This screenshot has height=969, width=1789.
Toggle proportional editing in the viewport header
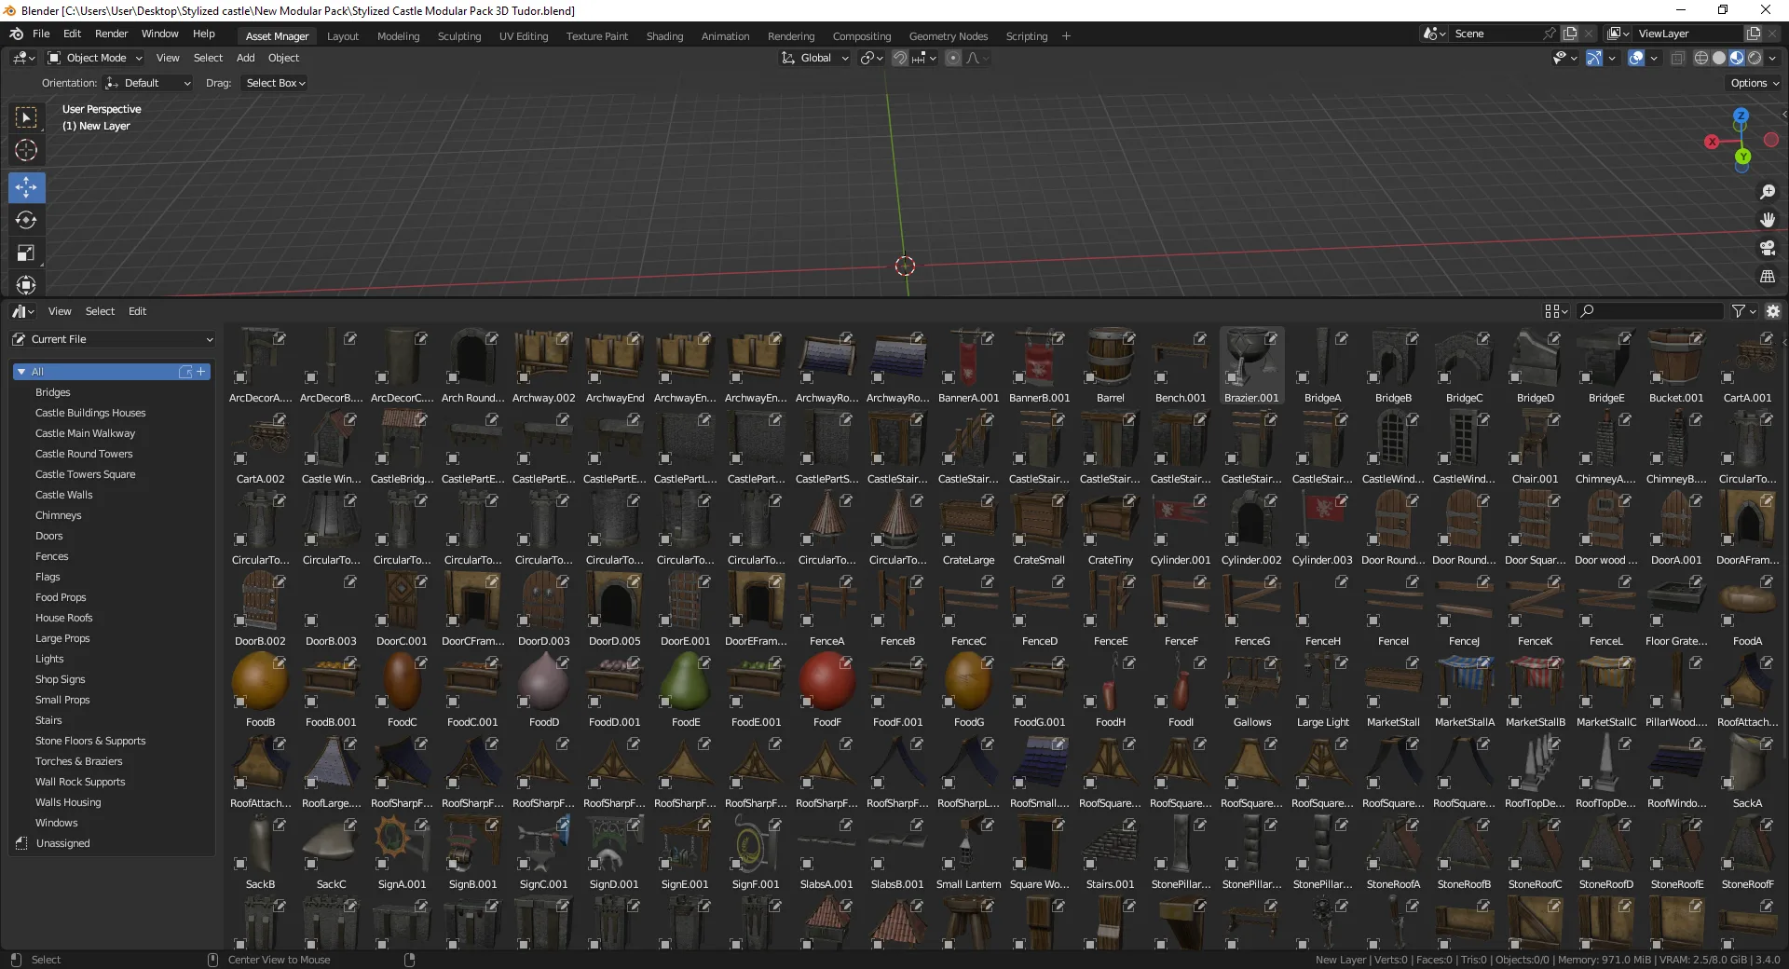pyautogui.click(x=952, y=58)
